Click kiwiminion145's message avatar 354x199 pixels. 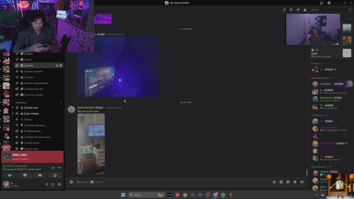point(71,109)
